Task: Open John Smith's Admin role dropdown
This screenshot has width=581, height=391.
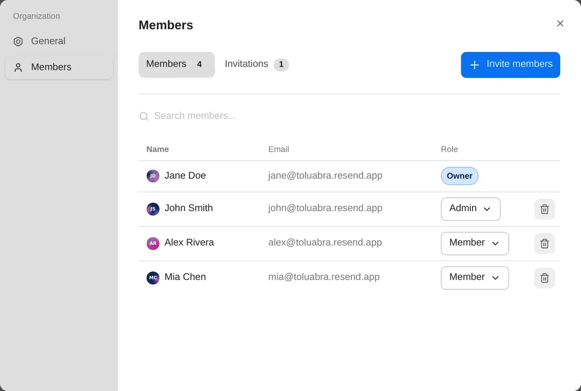Action: 470,209
